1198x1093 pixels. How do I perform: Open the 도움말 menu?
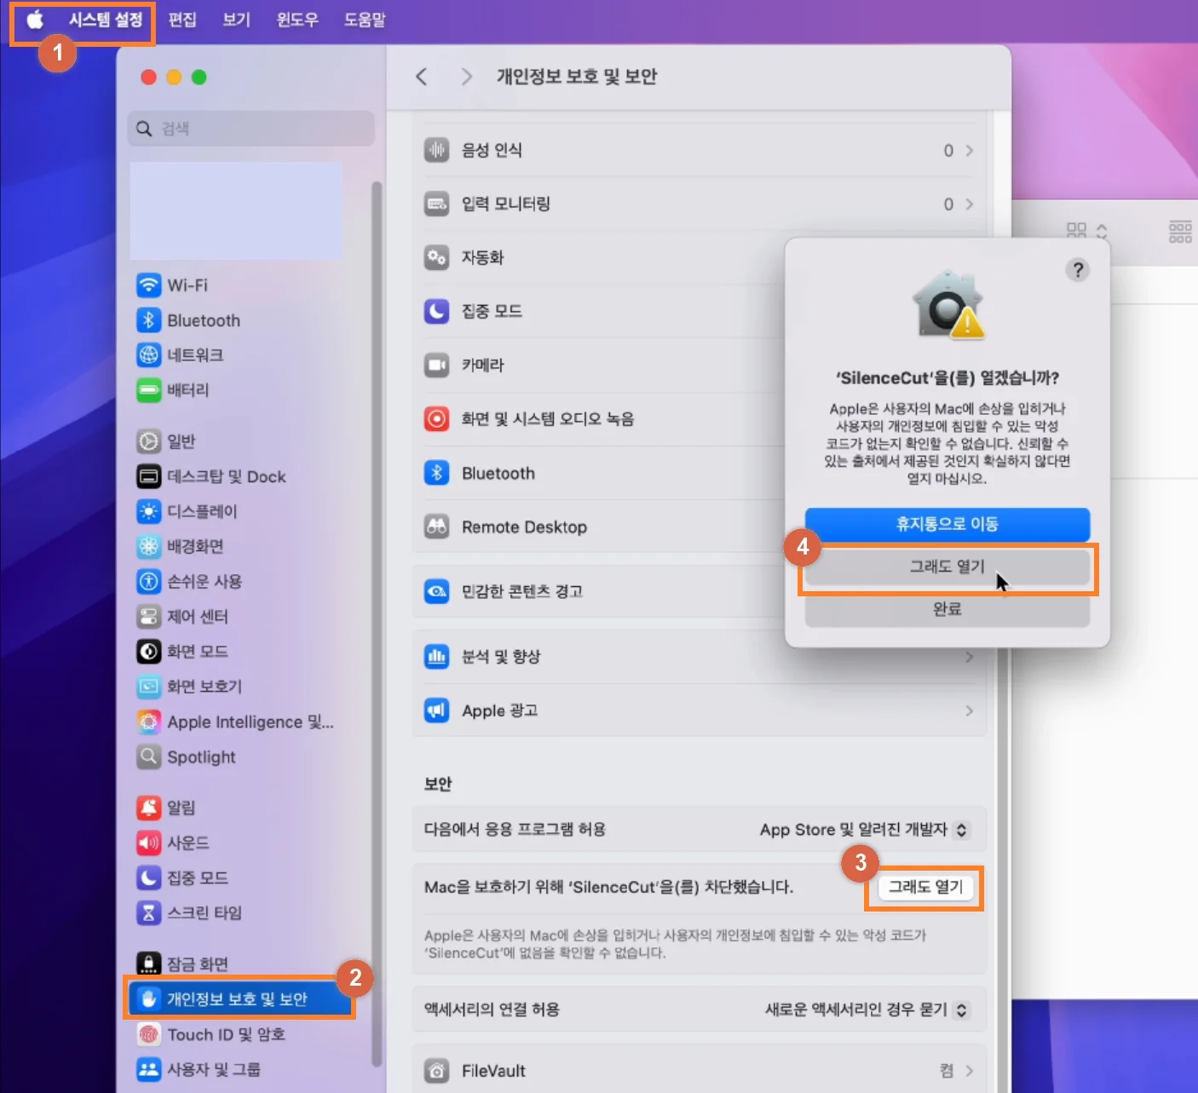tap(365, 20)
